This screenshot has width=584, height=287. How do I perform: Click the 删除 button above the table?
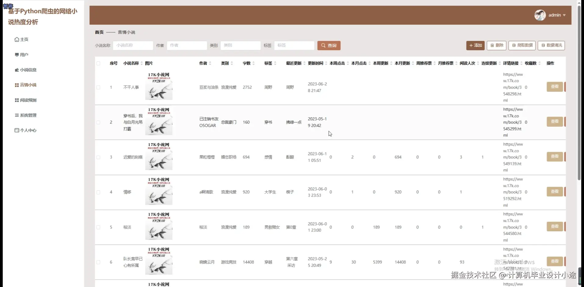pos(496,45)
